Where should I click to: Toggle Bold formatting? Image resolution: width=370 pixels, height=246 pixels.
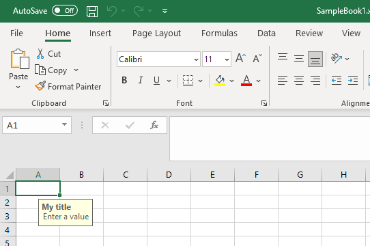pyautogui.click(x=124, y=81)
